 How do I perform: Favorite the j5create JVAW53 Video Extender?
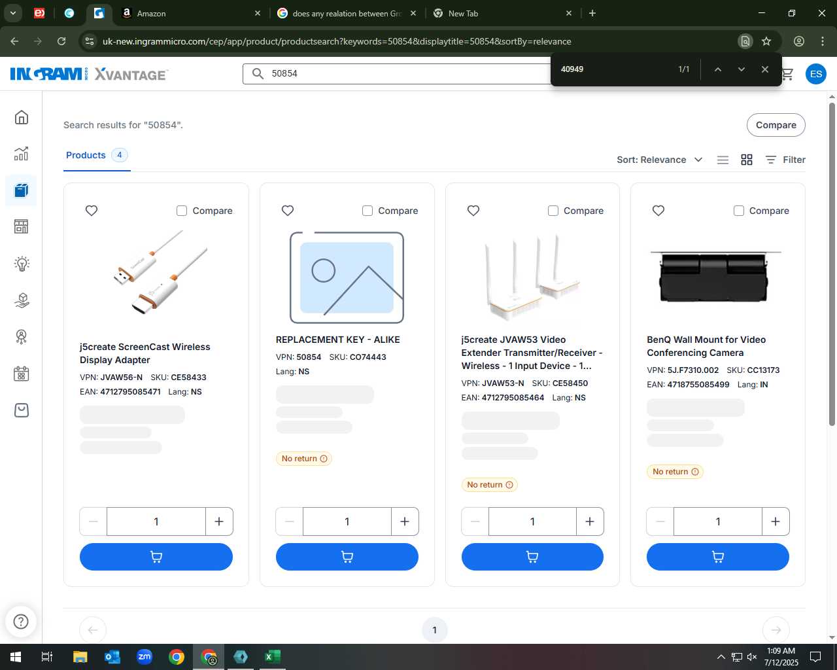[473, 210]
